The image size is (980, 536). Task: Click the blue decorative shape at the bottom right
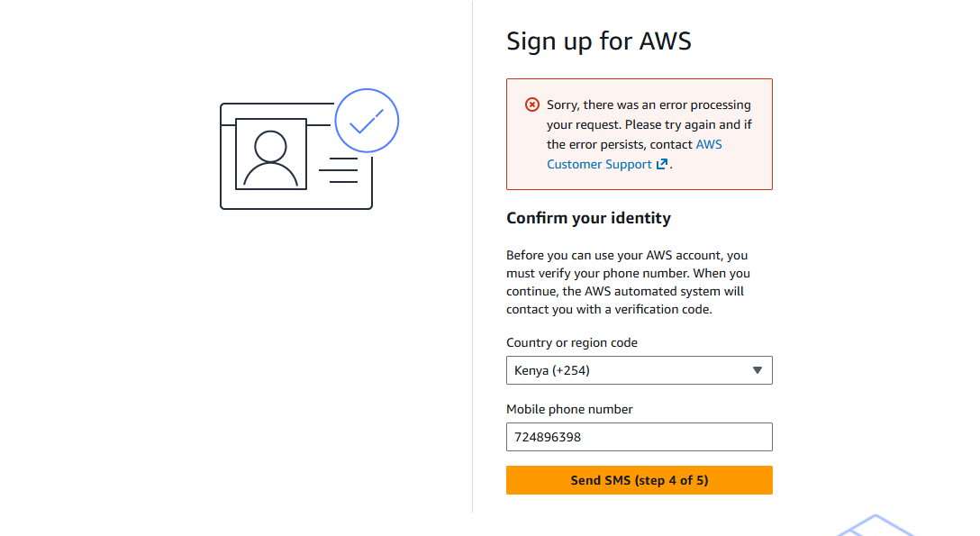click(x=874, y=525)
